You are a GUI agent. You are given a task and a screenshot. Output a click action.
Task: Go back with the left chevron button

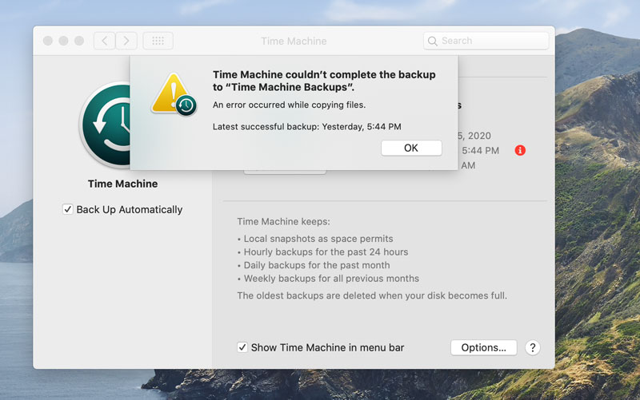click(x=105, y=41)
